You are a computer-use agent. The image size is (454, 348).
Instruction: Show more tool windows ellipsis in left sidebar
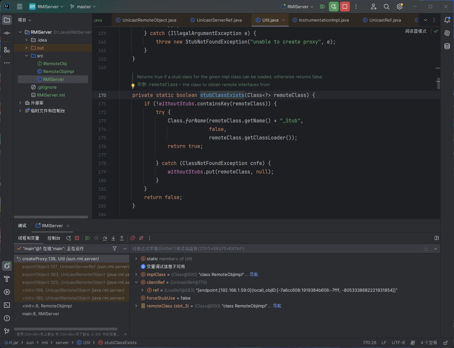pos(7,63)
